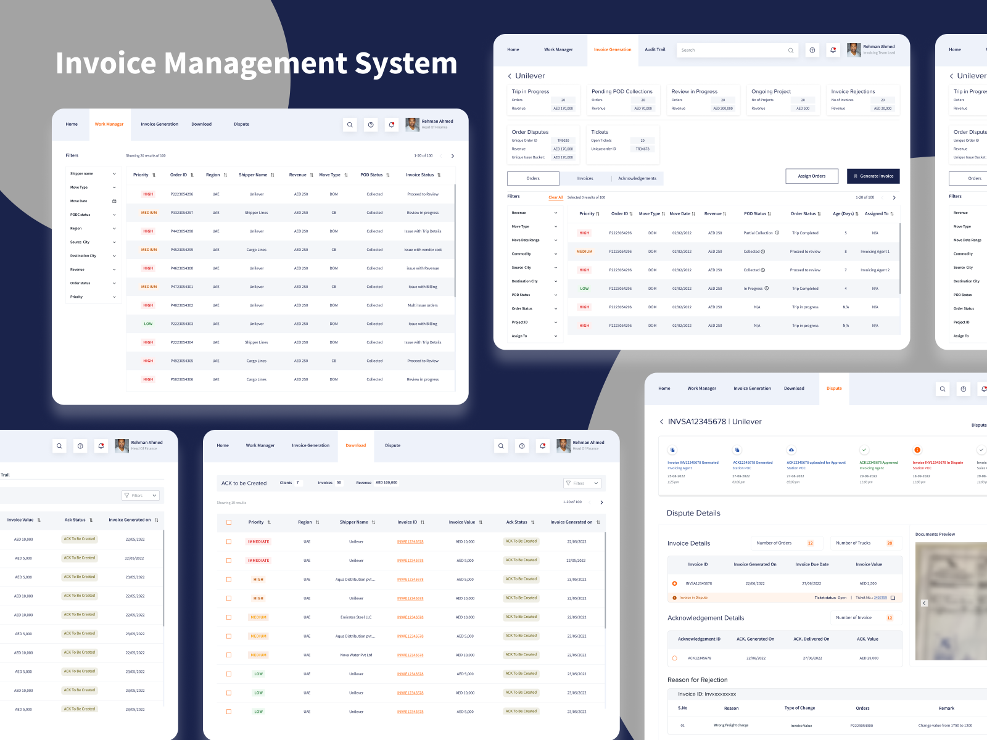Click the Generate Invoice button
This screenshot has height=740, width=987.
pos(873,176)
